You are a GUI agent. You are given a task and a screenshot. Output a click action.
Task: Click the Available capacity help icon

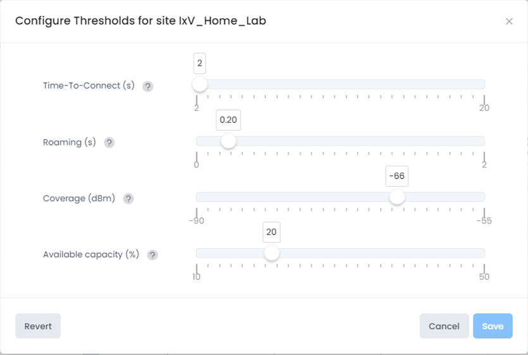(152, 255)
